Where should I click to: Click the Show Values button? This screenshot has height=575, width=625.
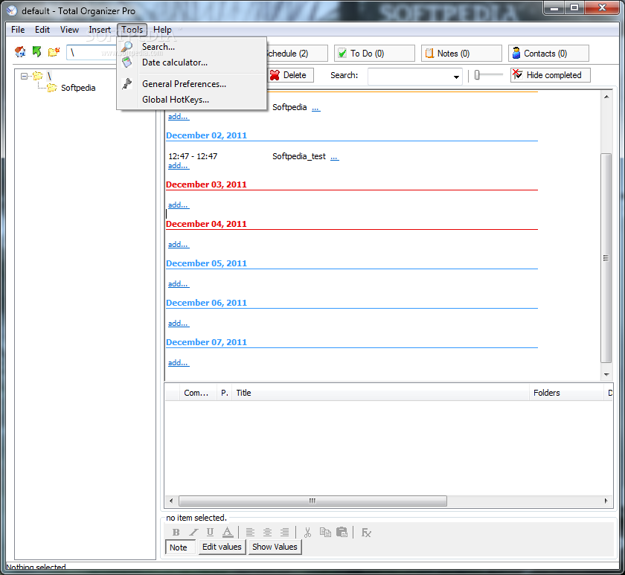275,547
